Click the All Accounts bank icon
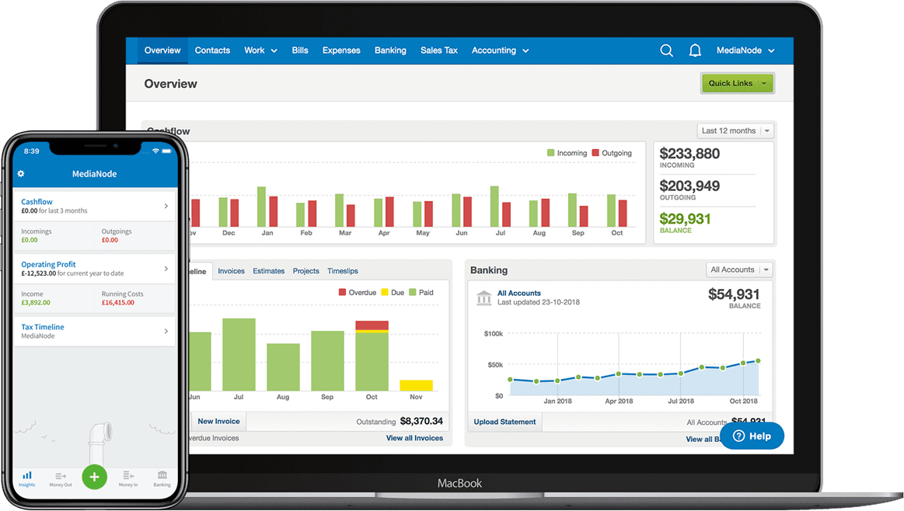Image resolution: width=904 pixels, height=511 pixels. [483, 297]
